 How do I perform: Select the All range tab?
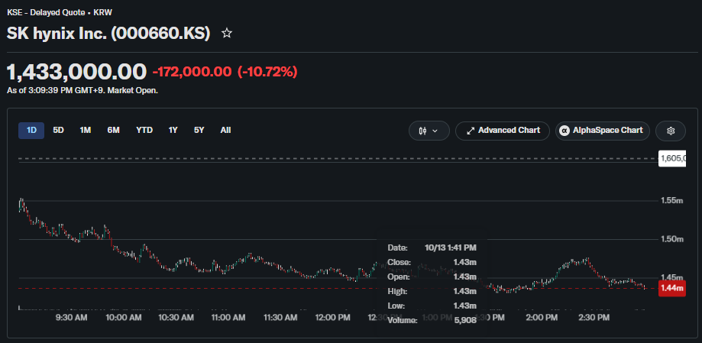point(225,131)
